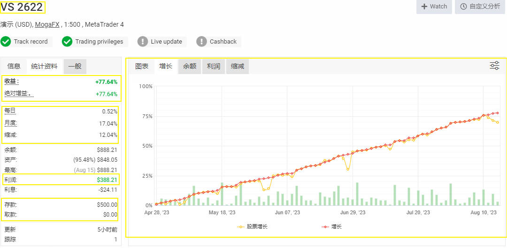The height and width of the screenshot is (248, 507).
Task: Click the VS 2622 account title
Action: pyautogui.click(x=22, y=7)
